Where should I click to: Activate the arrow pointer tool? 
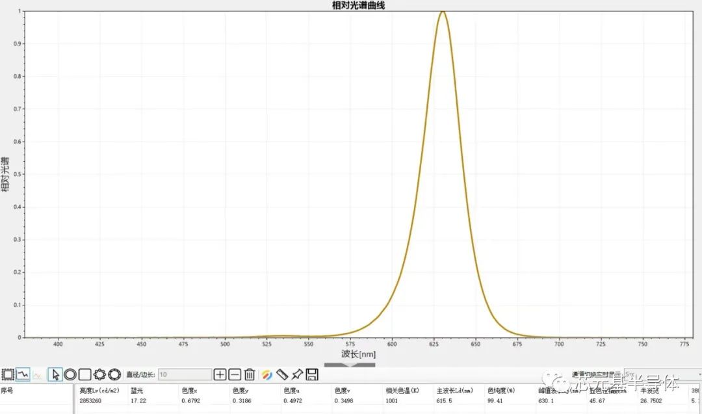(55, 374)
